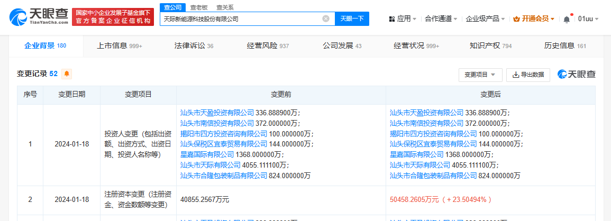
Task: Click the change-record alert bell icon
Action: tap(67, 73)
